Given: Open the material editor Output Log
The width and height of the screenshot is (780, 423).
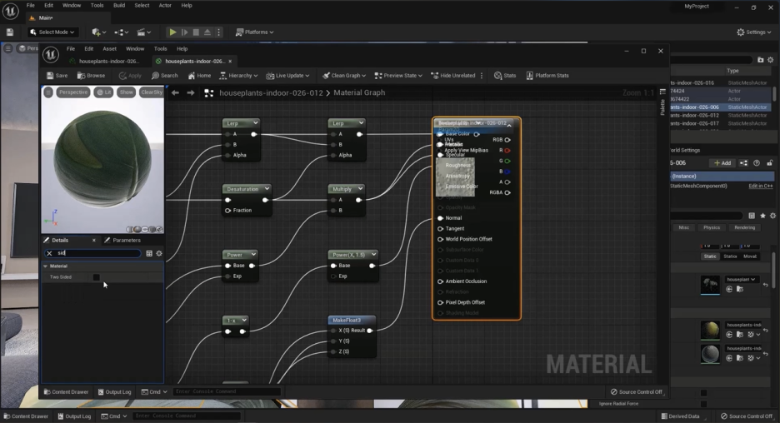Looking at the screenshot, I should tap(114, 391).
